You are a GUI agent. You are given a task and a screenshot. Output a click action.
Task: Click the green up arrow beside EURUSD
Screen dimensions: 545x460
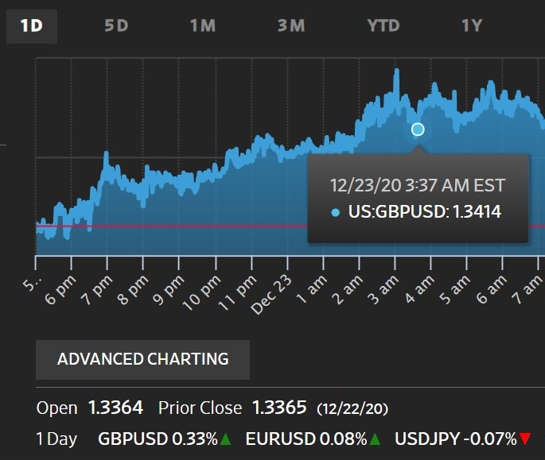click(x=375, y=439)
